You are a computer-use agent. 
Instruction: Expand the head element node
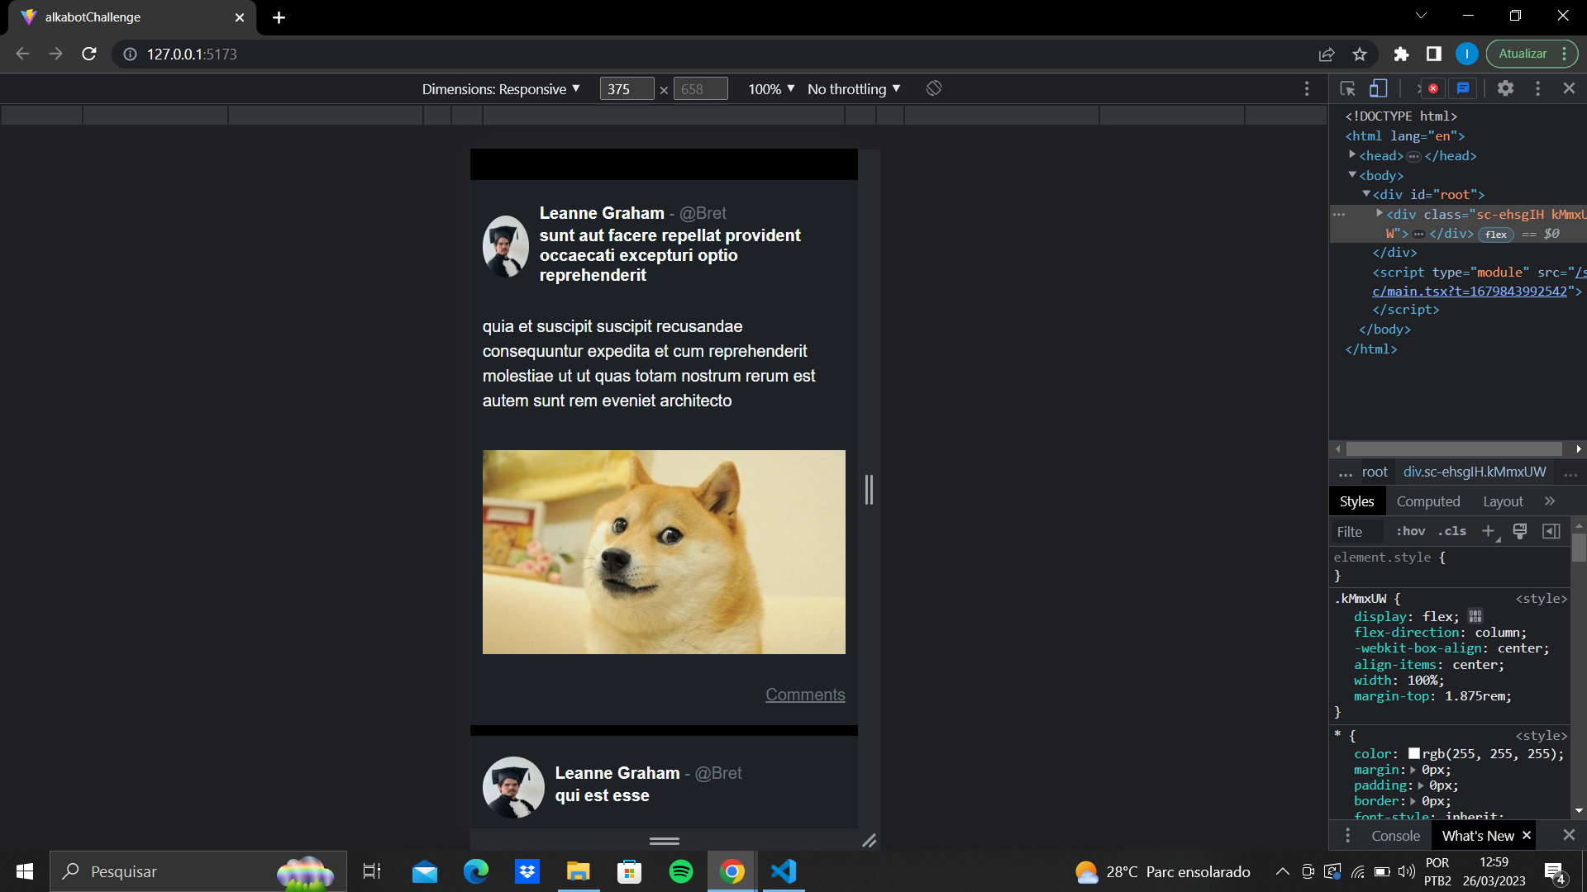click(1352, 155)
